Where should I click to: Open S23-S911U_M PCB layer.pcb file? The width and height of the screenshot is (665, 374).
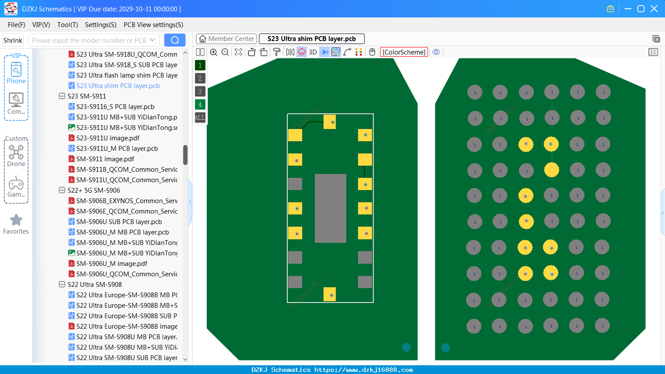pyautogui.click(x=117, y=149)
